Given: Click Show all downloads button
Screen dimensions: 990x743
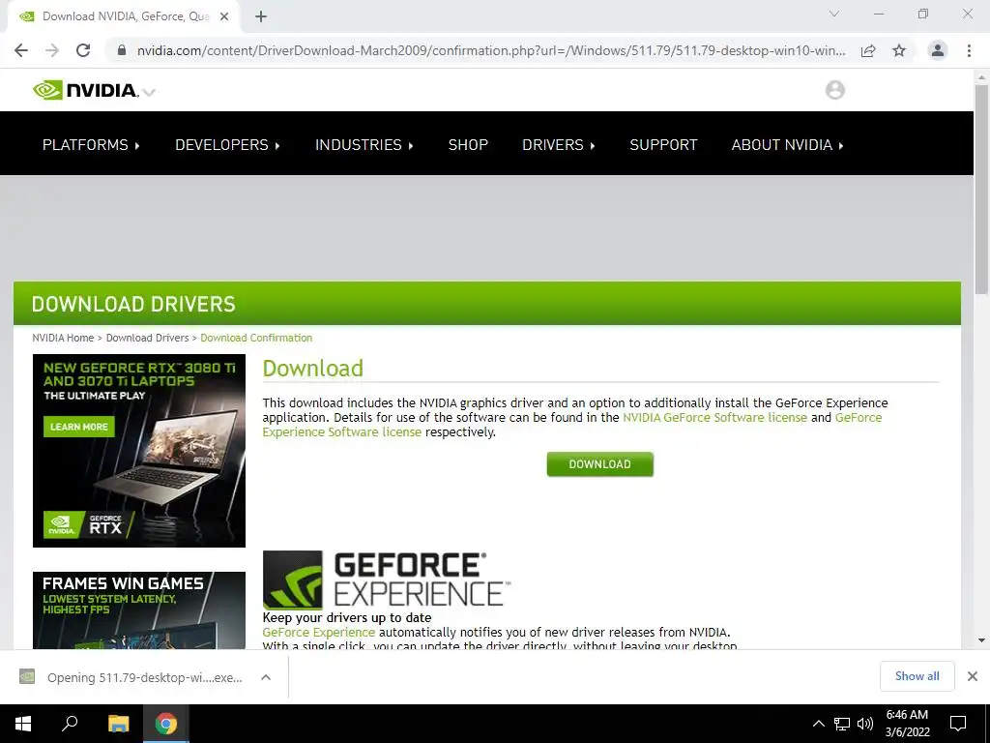Looking at the screenshot, I should coord(917,676).
